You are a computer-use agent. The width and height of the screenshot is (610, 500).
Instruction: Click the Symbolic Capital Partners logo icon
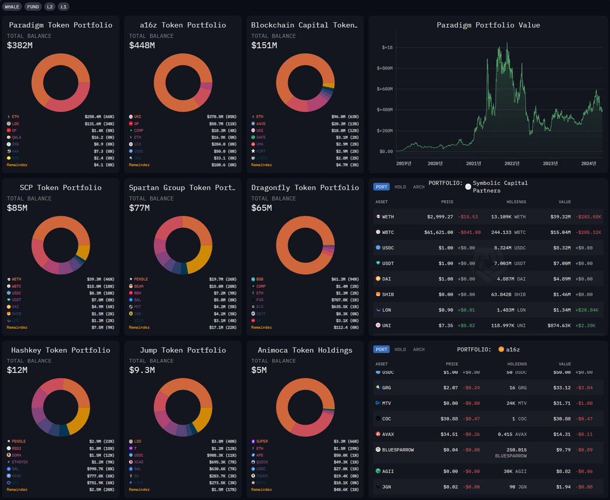point(468,187)
